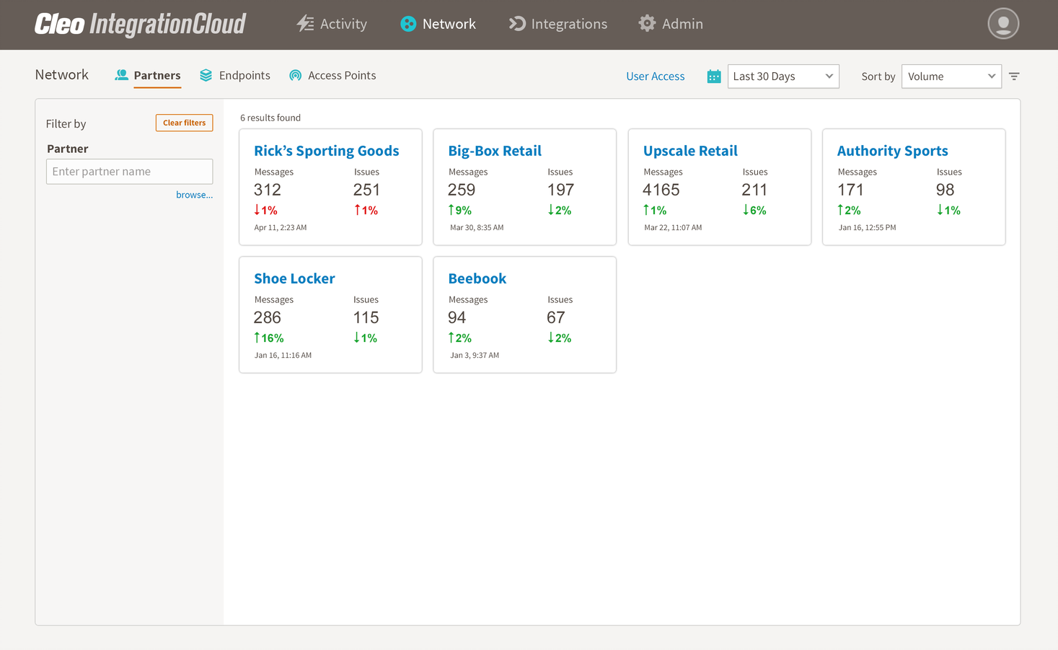
Task: Focus the Enter partner name field
Action: tap(129, 172)
